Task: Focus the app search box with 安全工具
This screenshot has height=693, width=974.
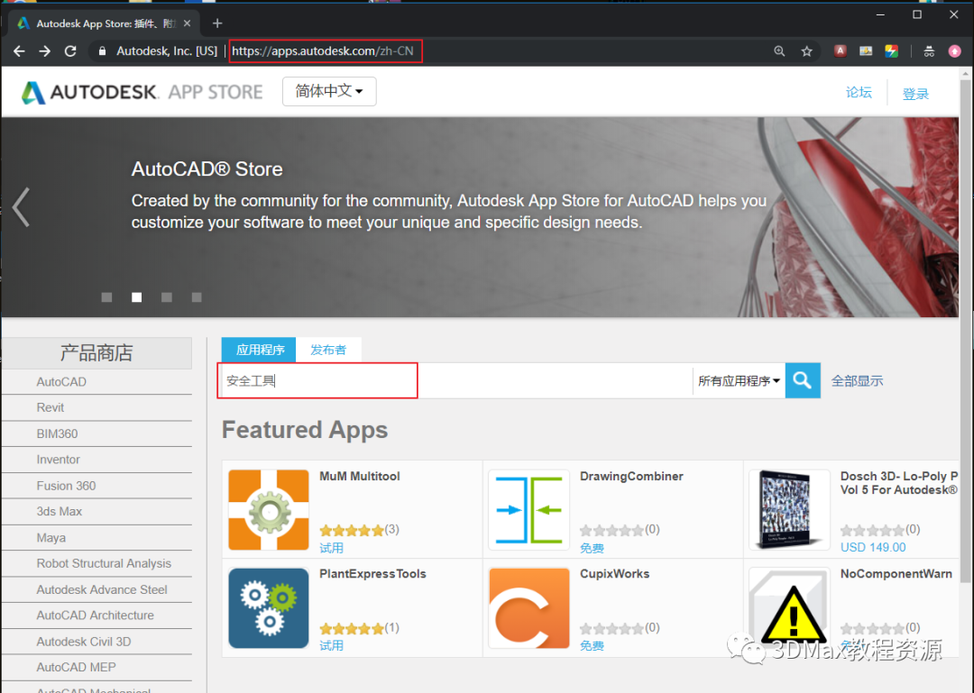Action: [x=455, y=380]
